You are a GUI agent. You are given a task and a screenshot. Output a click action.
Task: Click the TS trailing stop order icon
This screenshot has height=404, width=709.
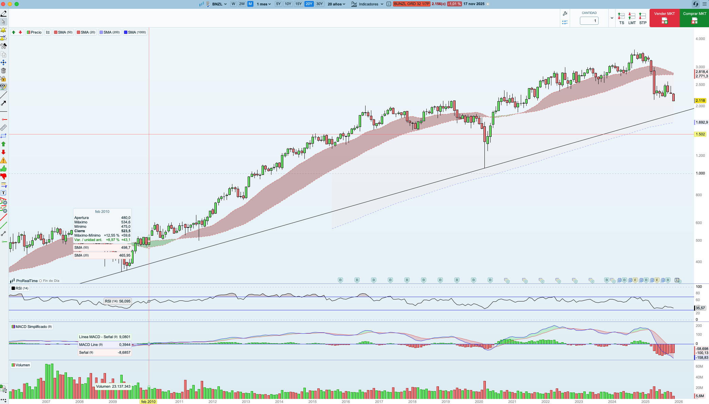[x=621, y=18]
